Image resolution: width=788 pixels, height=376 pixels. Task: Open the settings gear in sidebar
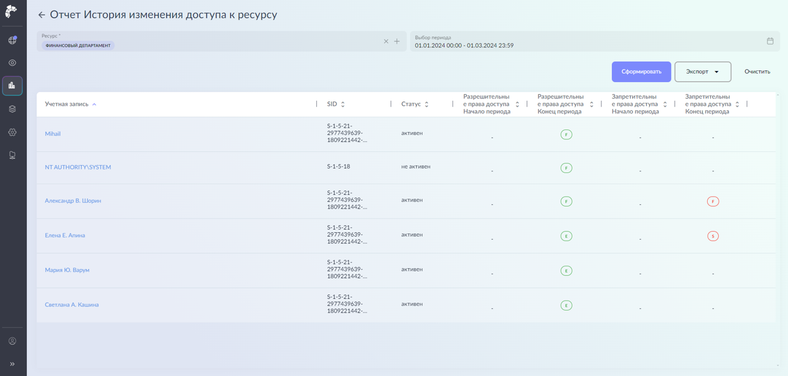pos(12,133)
